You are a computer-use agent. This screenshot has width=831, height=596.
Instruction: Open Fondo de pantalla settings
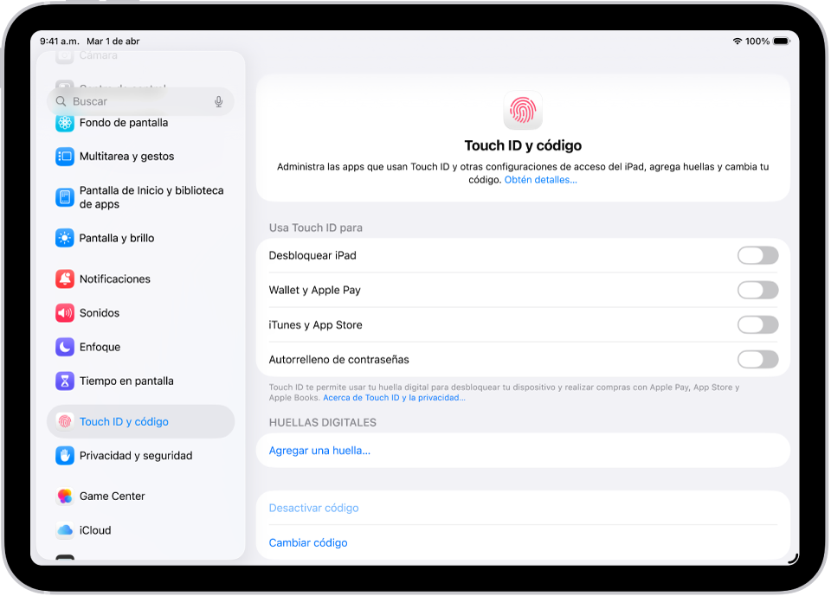coord(140,123)
